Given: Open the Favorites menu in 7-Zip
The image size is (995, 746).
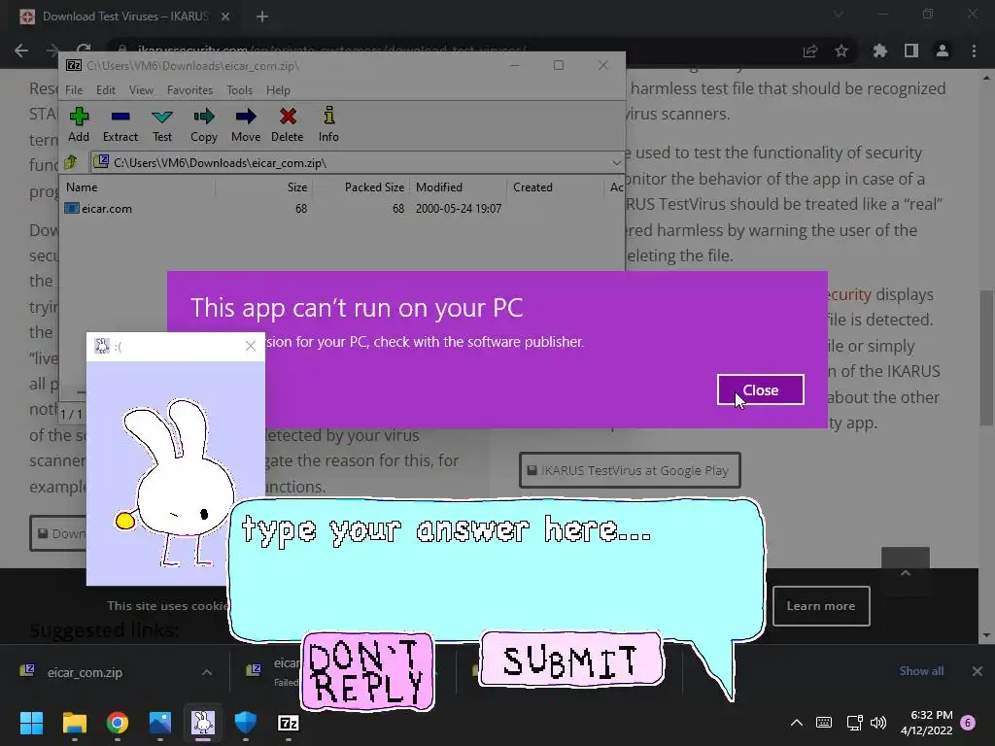Looking at the screenshot, I should click(189, 90).
